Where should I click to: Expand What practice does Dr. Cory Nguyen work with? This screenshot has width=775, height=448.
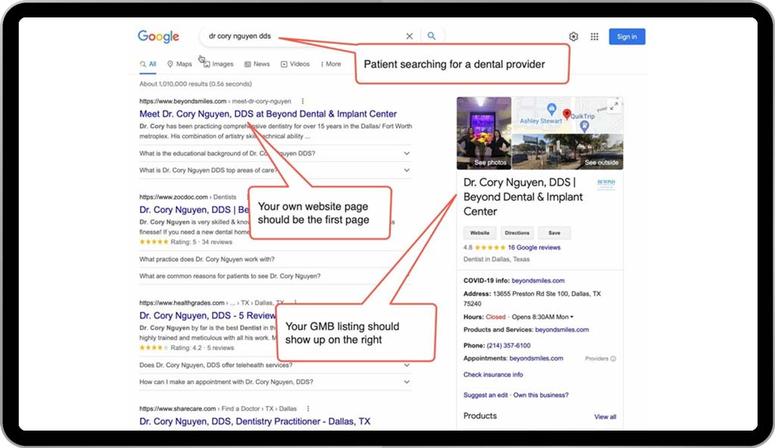[275, 259]
